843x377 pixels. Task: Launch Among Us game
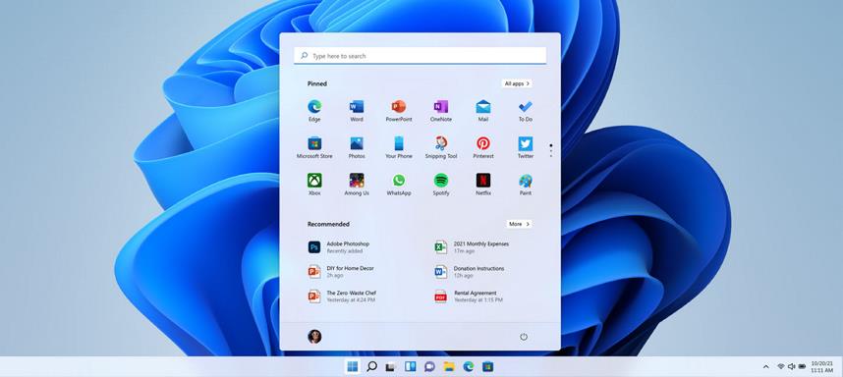tap(357, 185)
